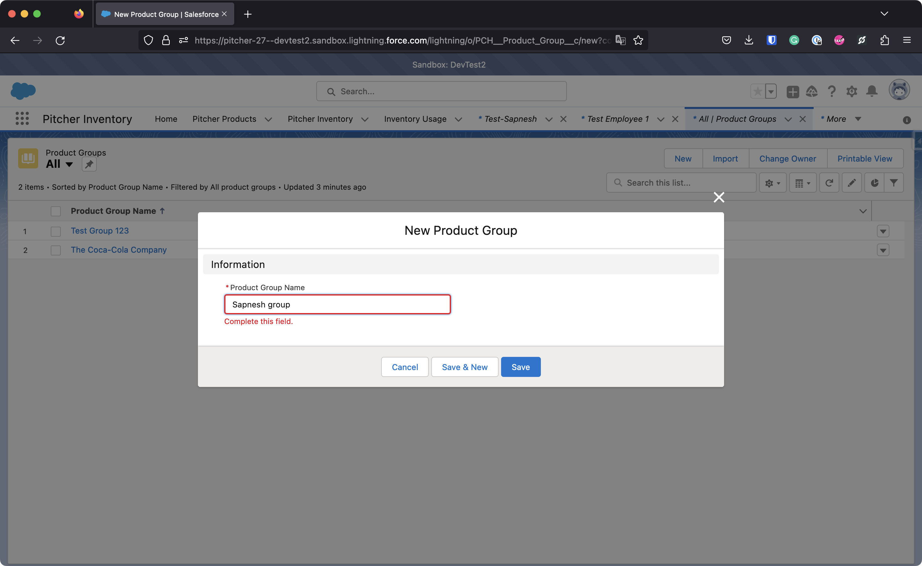Open the App Launcher waffle icon
This screenshot has height=566, width=922.
click(x=22, y=119)
